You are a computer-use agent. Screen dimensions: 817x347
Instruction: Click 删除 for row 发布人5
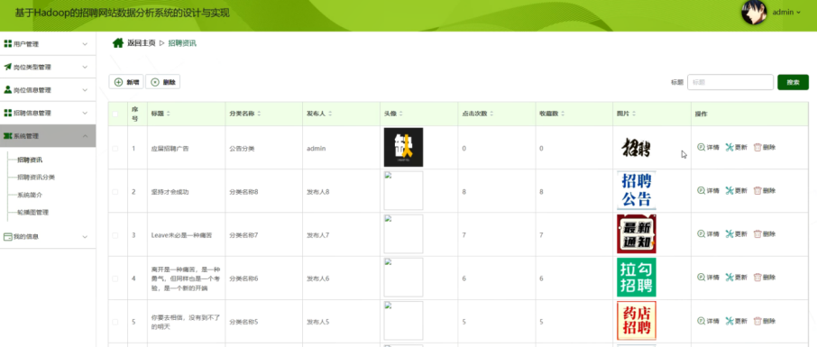tap(765, 321)
